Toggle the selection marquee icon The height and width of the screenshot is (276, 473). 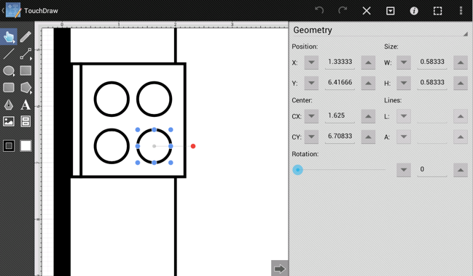tap(438, 11)
